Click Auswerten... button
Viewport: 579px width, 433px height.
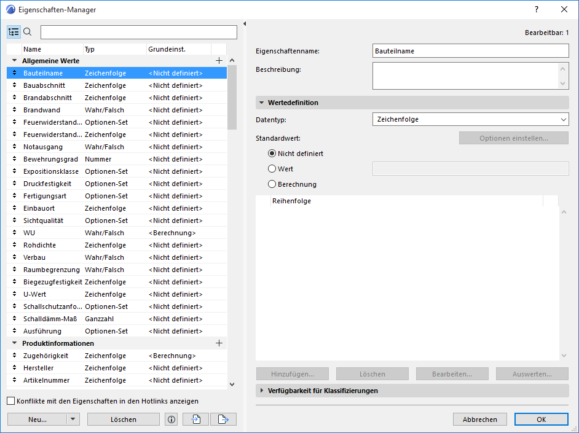tap(532, 374)
